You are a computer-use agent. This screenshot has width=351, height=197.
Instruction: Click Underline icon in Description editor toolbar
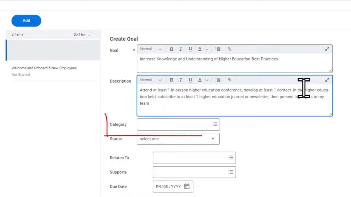click(190, 80)
